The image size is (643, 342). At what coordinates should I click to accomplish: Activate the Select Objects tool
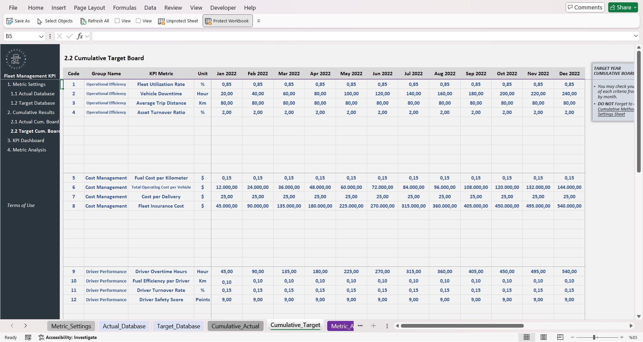pyautogui.click(x=55, y=21)
